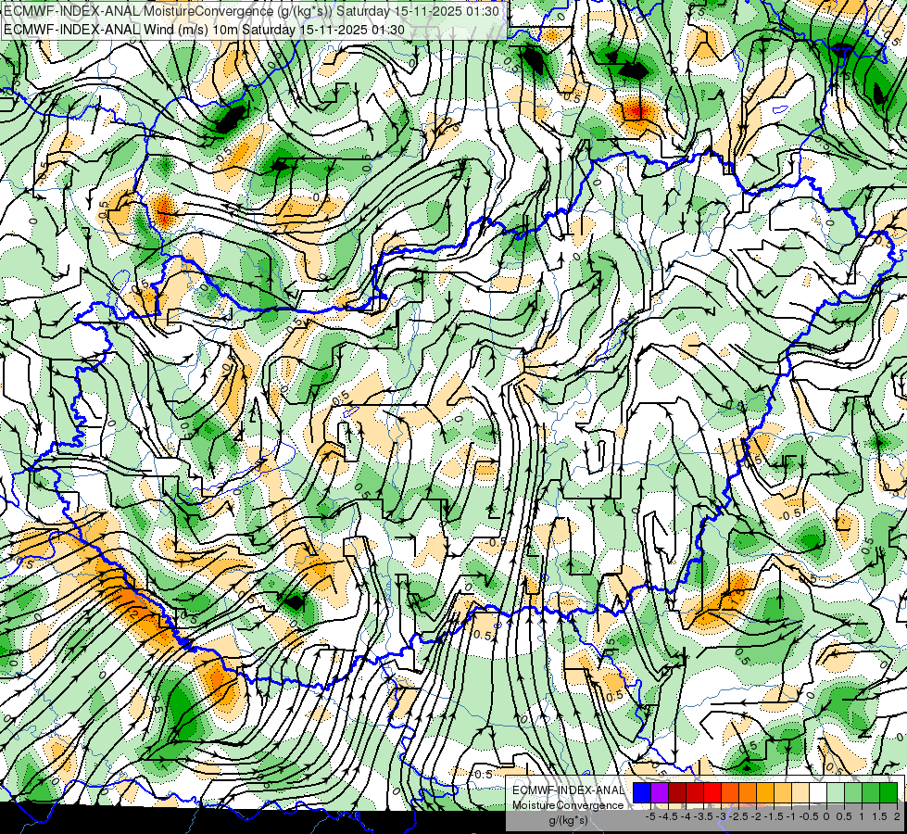Click the white legend color swatch
This screenshot has height=834, width=907.
click(x=818, y=793)
